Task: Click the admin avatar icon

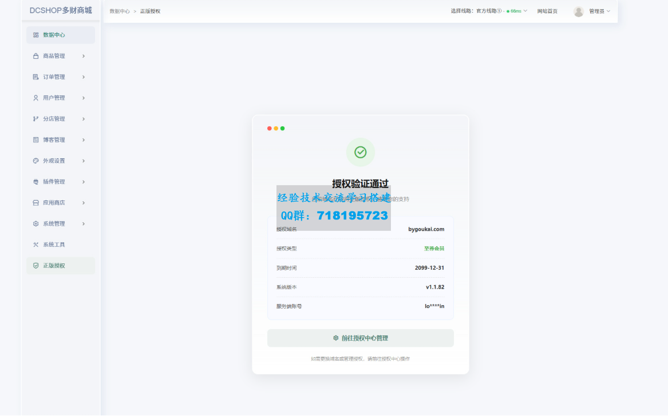Action: click(578, 11)
